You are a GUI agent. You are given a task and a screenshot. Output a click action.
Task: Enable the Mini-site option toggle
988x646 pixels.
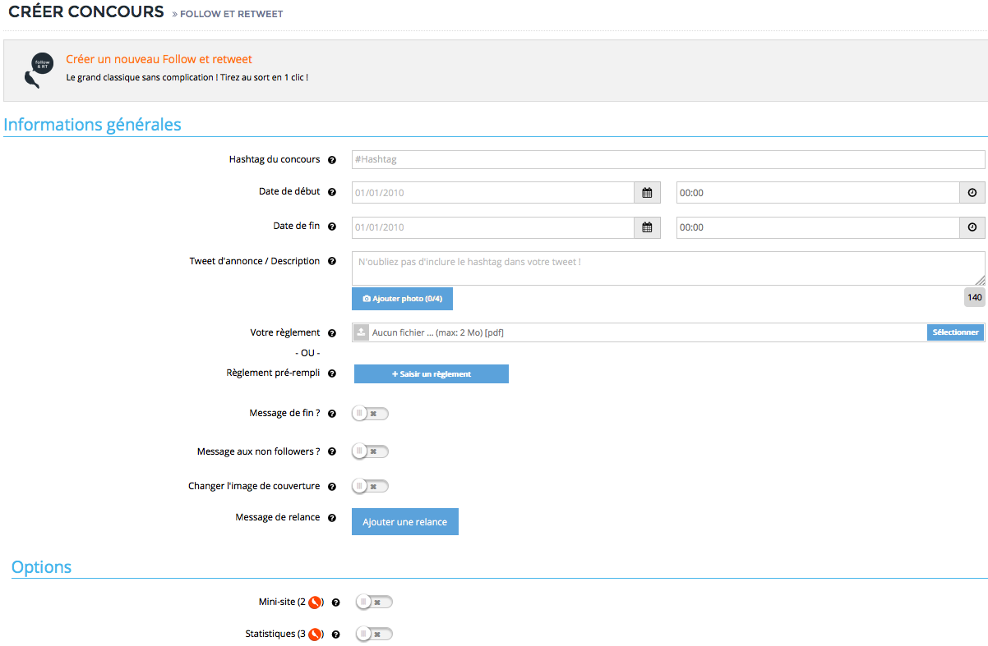[x=374, y=602]
